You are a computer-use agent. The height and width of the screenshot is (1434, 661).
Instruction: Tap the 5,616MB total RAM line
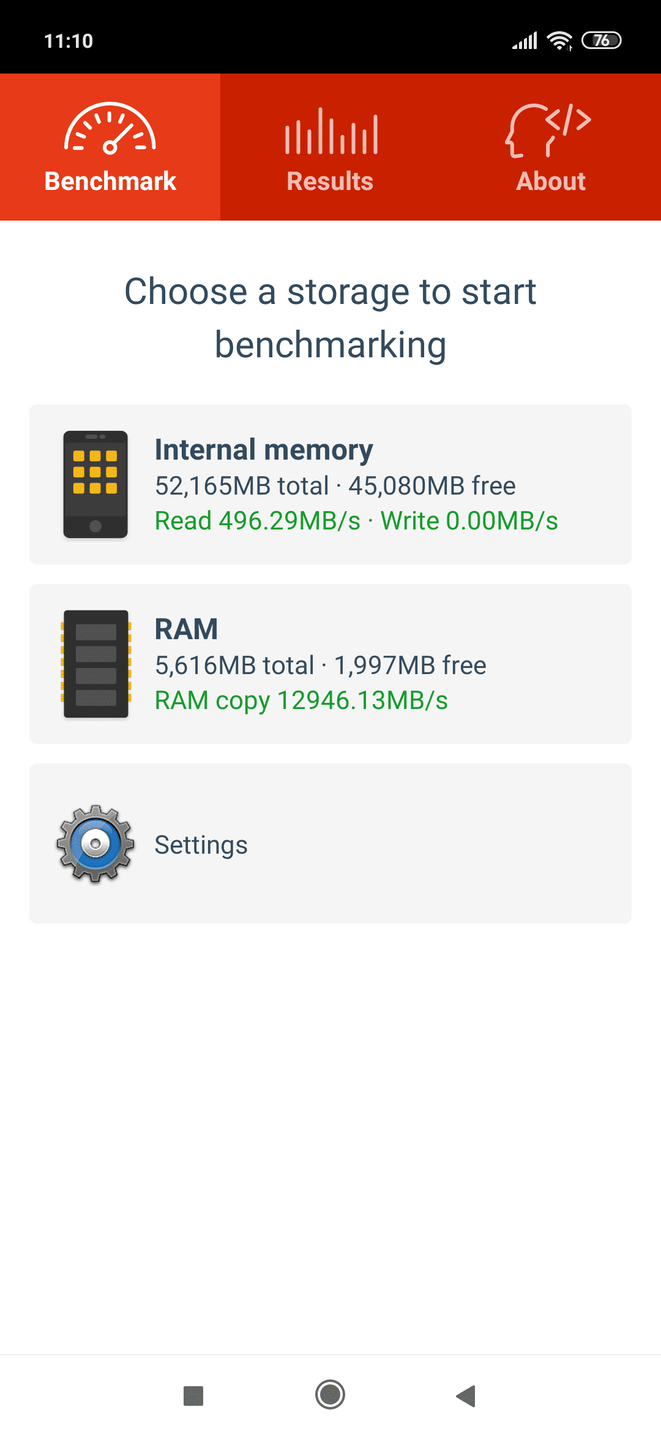[x=320, y=666]
